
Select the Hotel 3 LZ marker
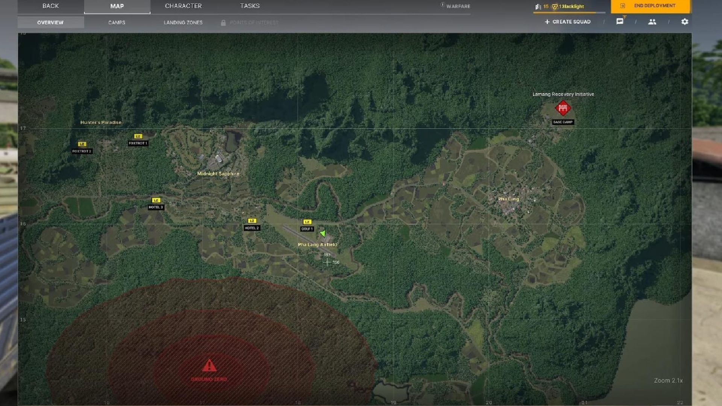pyautogui.click(x=156, y=200)
